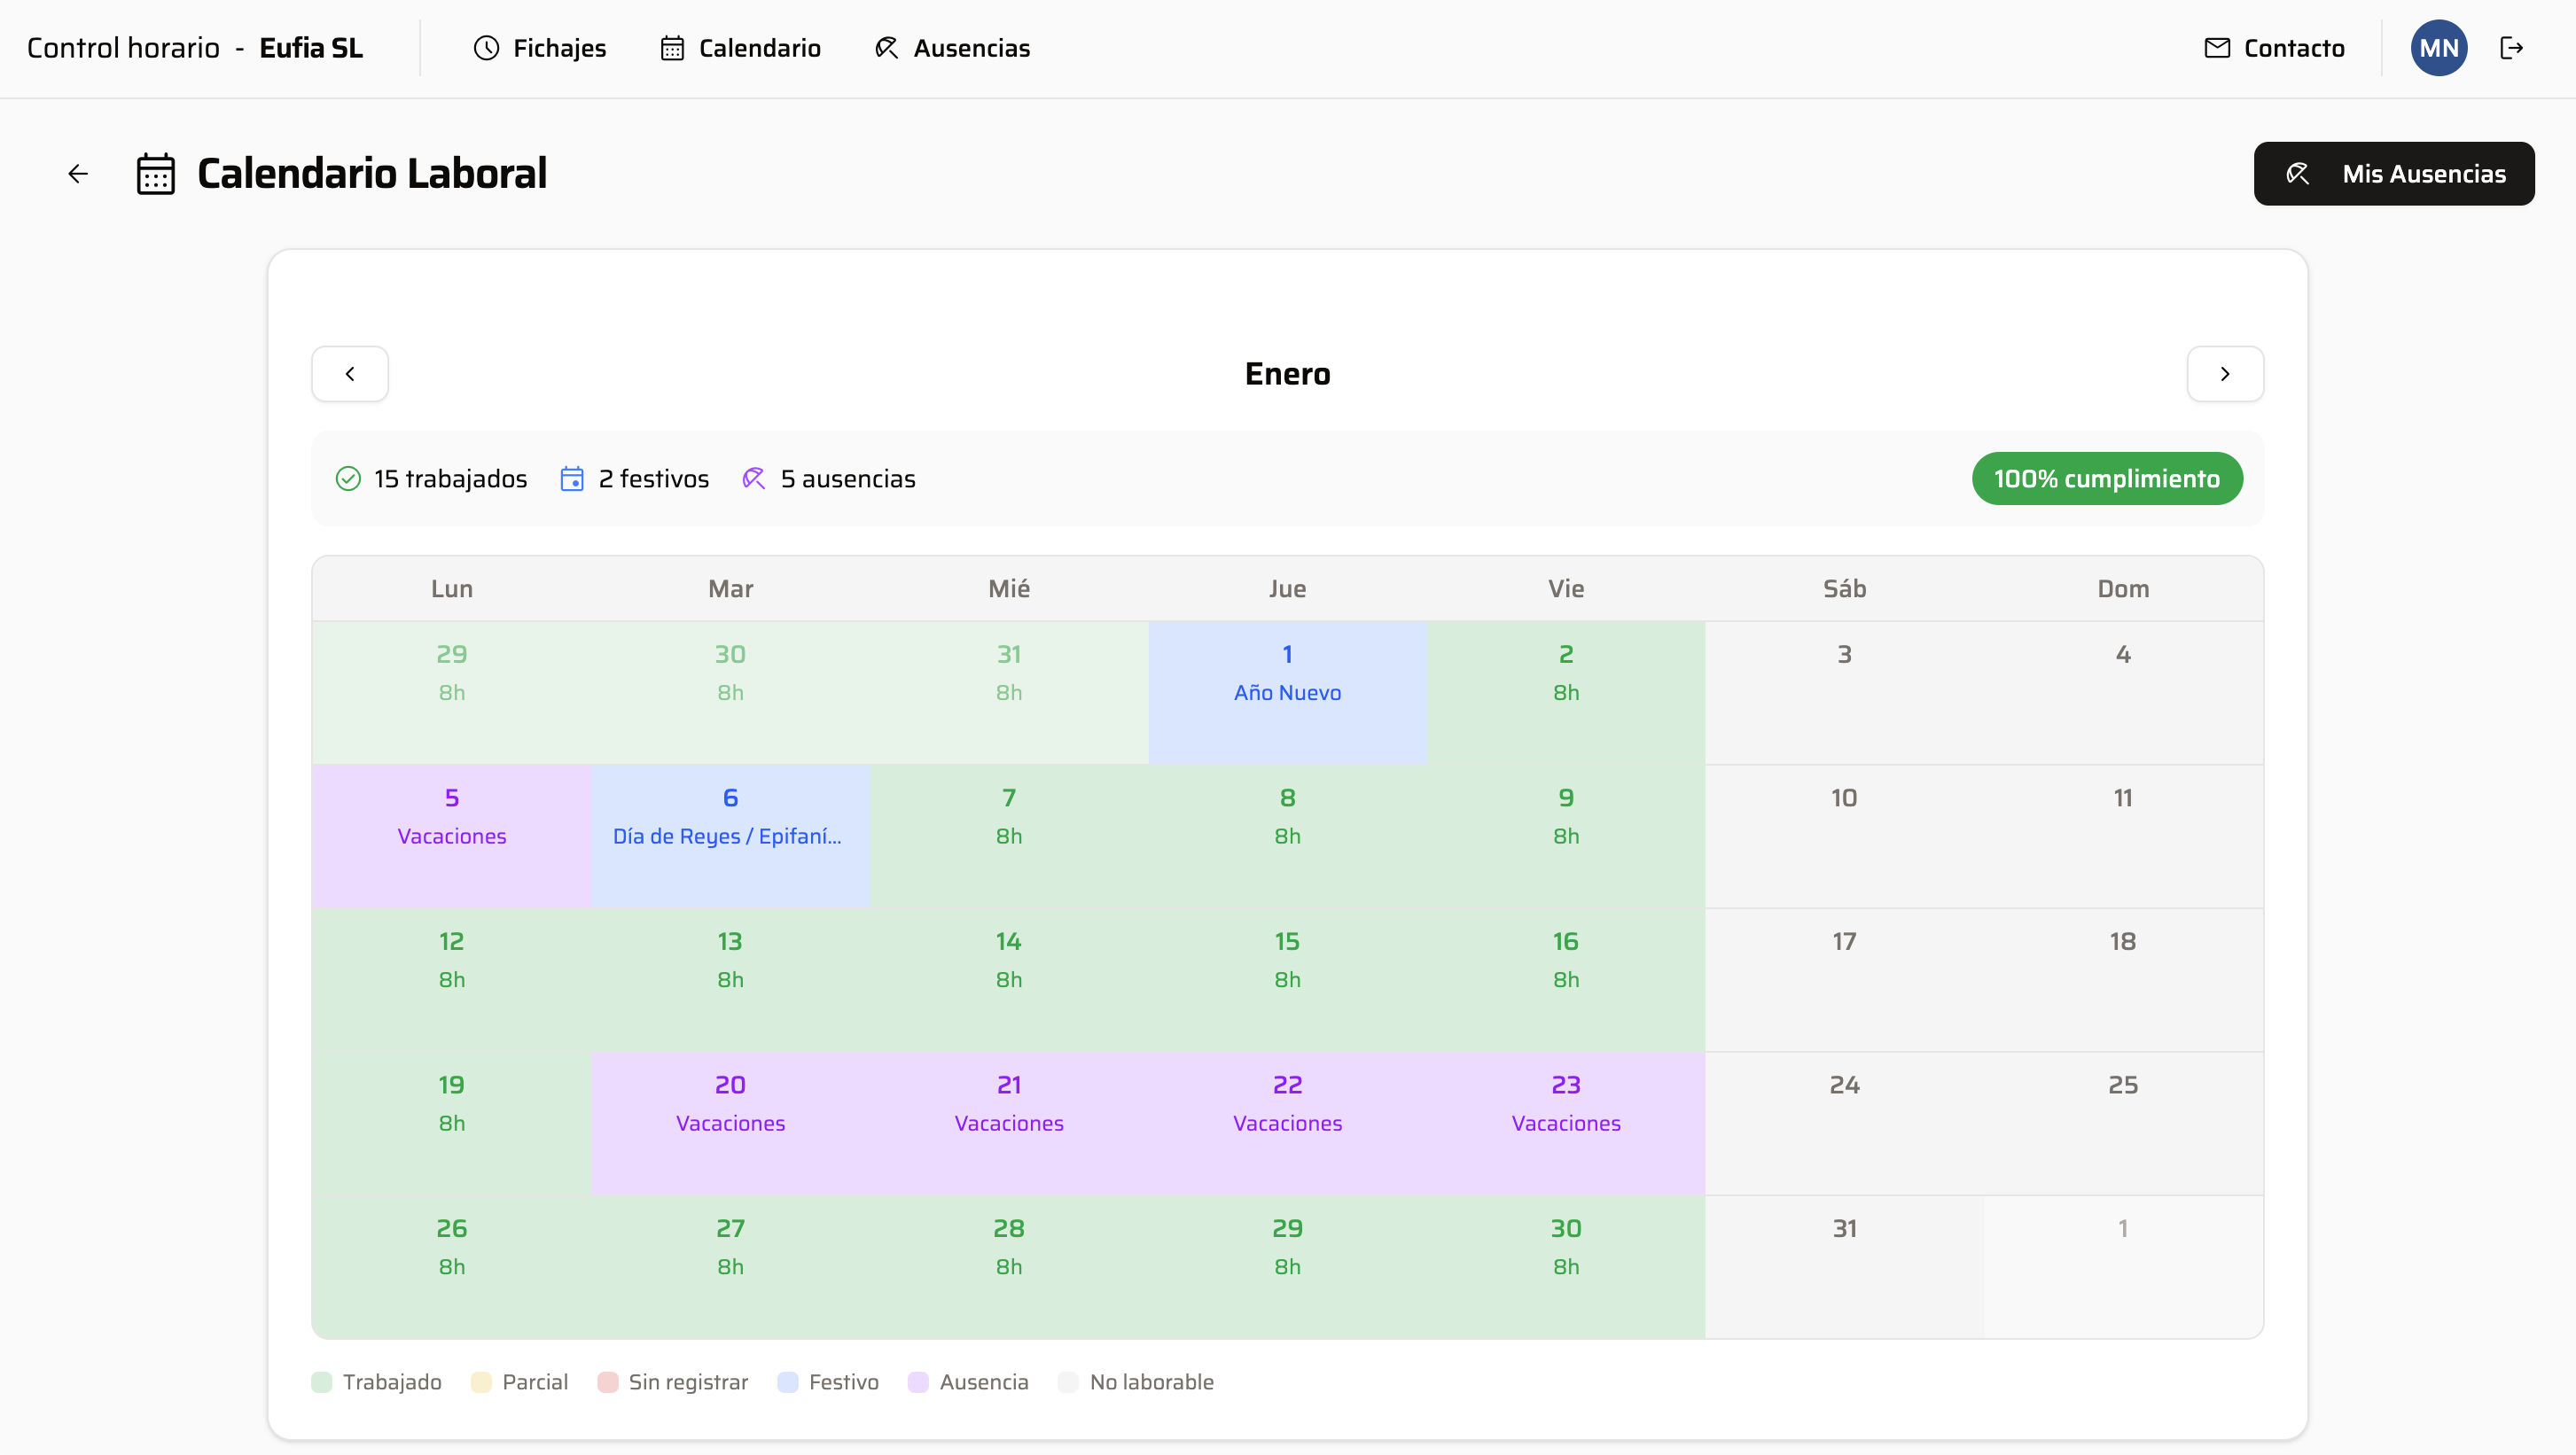Click the 100% cumplimiento badge
2576x1455 pixels.
(x=2107, y=479)
